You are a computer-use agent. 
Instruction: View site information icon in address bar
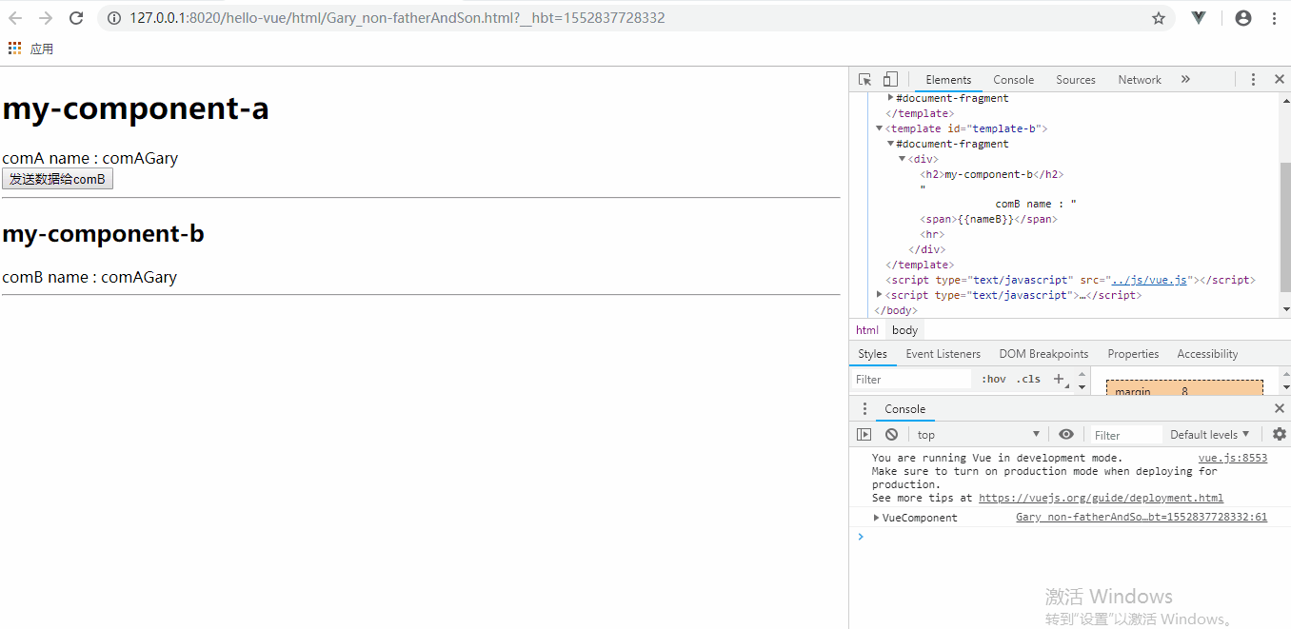pyautogui.click(x=114, y=18)
